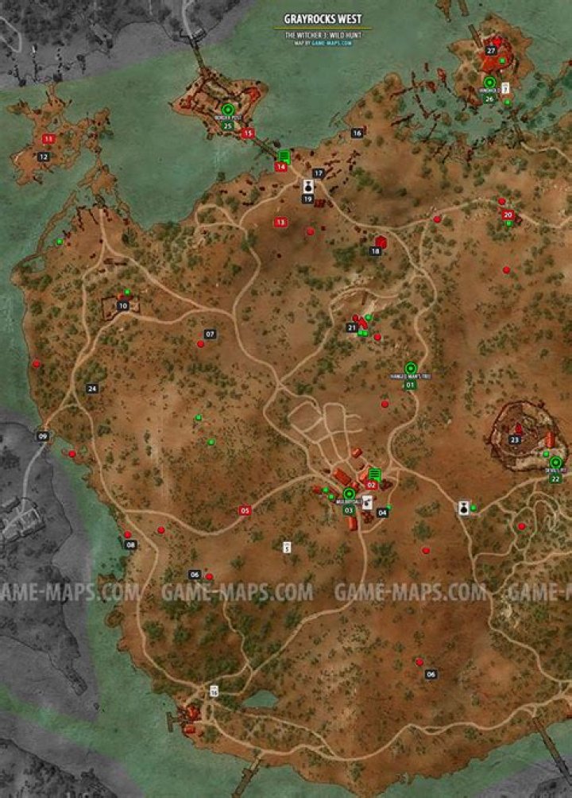Select marker 09 on the west coast

click(43, 436)
